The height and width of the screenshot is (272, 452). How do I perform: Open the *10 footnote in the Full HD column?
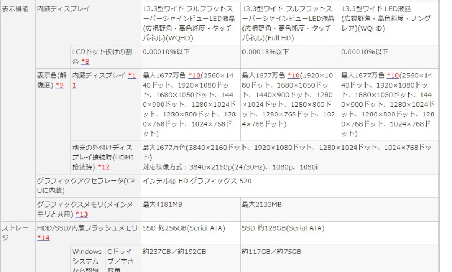[293, 75]
